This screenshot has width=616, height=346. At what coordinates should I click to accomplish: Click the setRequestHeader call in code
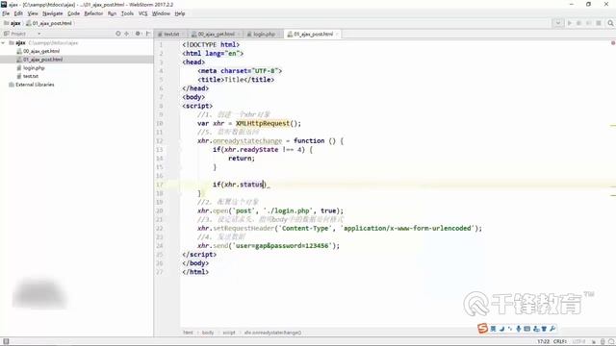[x=244, y=229]
